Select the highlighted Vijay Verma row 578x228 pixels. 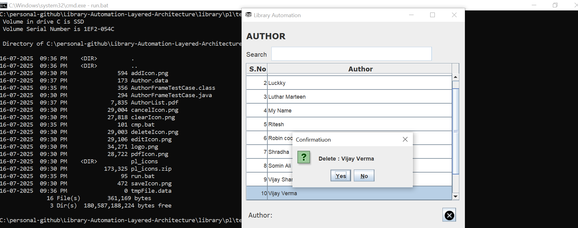pyautogui.click(x=349, y=193)
